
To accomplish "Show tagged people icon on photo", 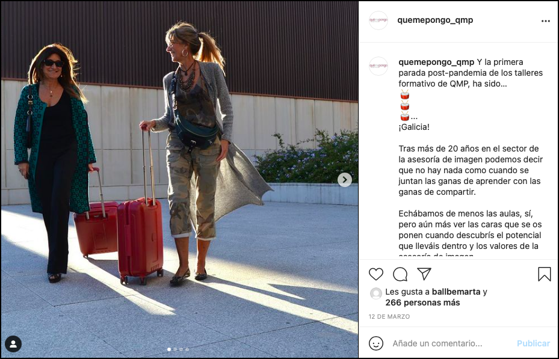I will [13, 344].
